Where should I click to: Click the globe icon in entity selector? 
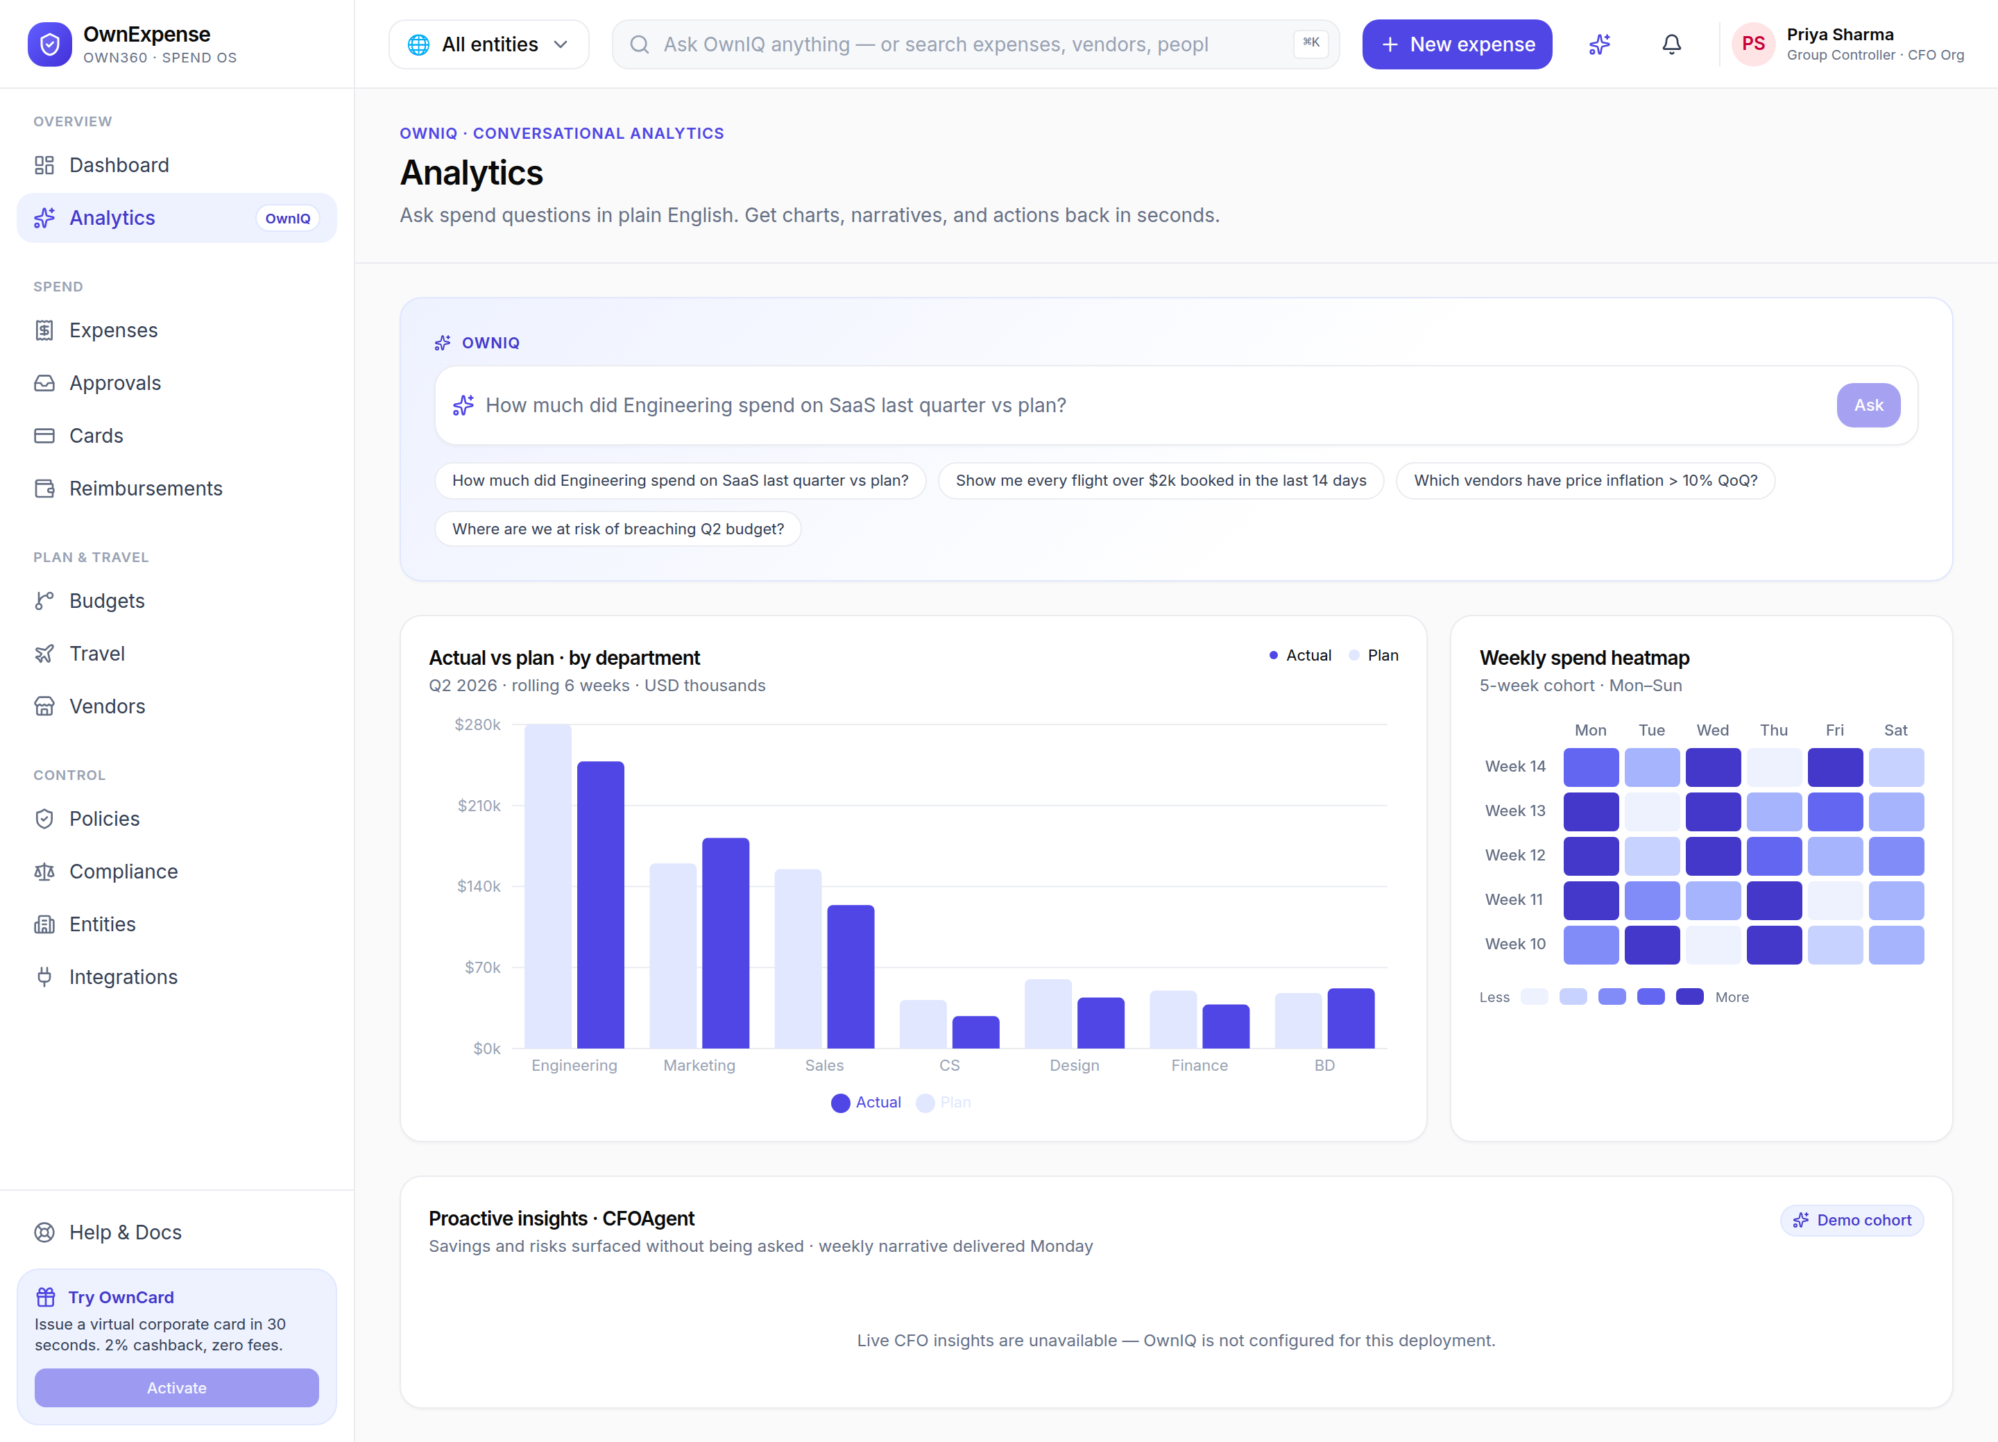(418, 44)
